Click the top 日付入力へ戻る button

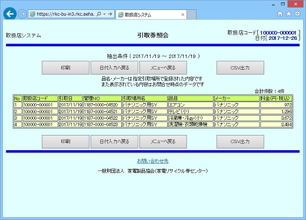114,67
